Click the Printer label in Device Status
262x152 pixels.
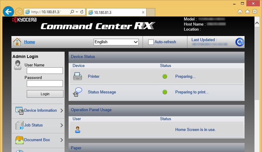[94, 76]
